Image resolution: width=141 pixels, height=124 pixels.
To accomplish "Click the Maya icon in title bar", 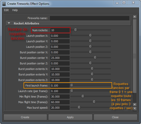I will click(x=4, y=4).
